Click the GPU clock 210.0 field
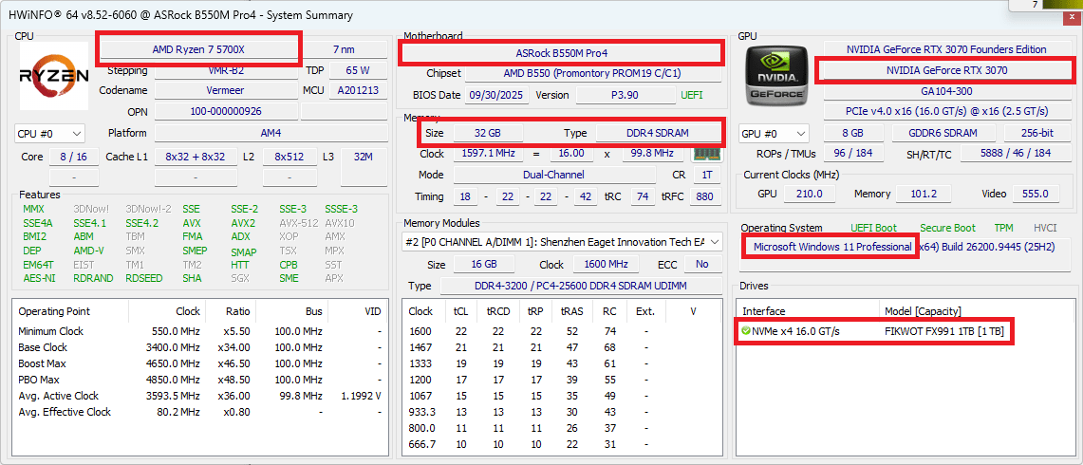This screenshot has height=465, width=1083. coord(810,195)
